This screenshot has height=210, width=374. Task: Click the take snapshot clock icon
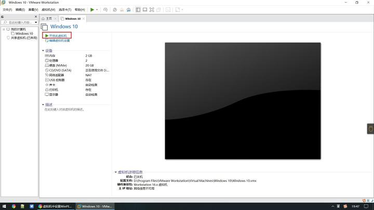pos(115,10)
